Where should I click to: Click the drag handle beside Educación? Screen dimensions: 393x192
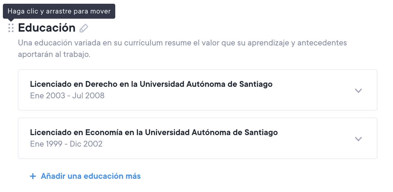pyautogui.click(x=11, y=28)
